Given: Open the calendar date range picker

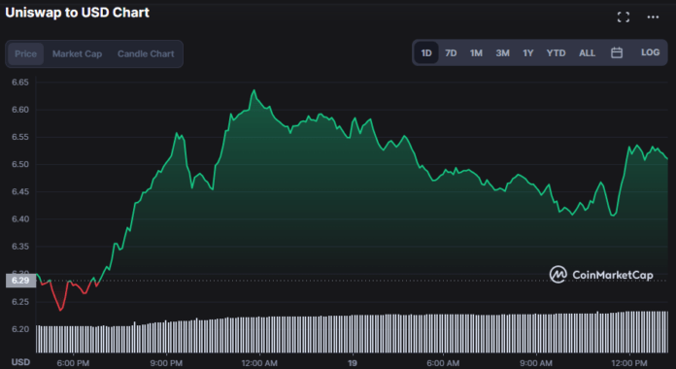Looking at the screenshot, I should tap(617, 53).
